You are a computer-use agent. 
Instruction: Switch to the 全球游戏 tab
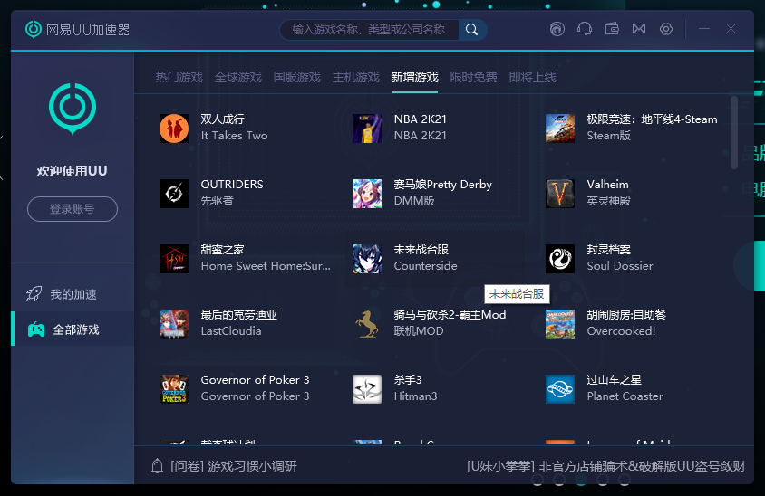coord(237,77)
